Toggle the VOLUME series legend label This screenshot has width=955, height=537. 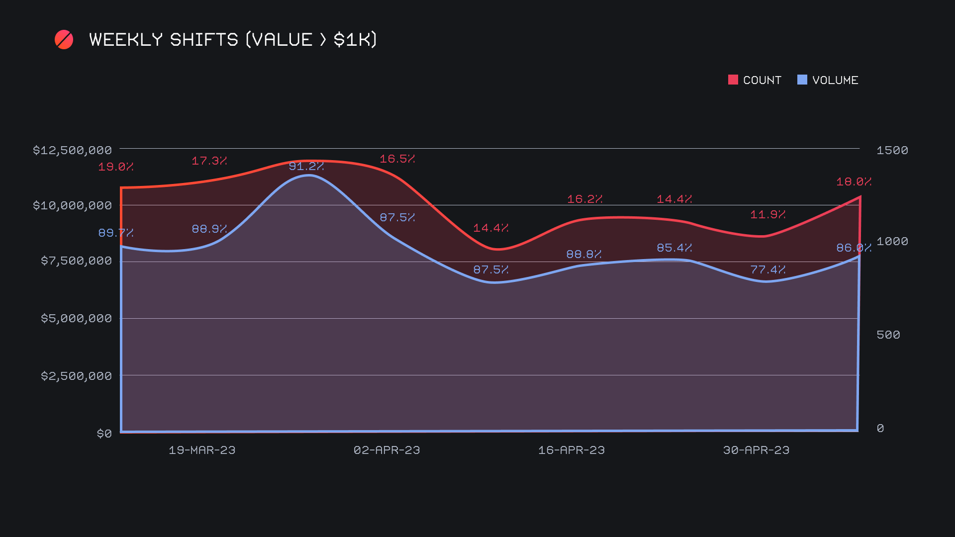coord(835,80)
